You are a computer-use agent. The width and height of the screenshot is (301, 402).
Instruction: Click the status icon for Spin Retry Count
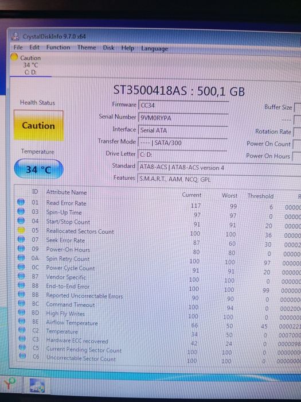[21, 258]
